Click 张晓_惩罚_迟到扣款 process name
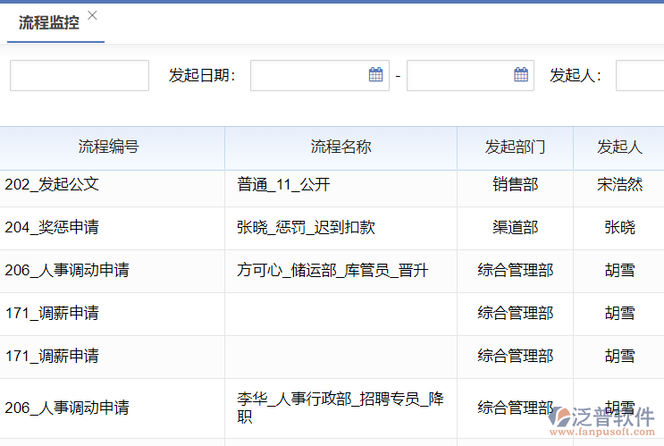This screenshot has height=446, width=664. pos(306,227)
